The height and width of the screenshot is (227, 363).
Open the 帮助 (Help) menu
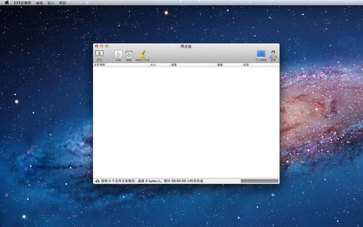coord(63,3)
